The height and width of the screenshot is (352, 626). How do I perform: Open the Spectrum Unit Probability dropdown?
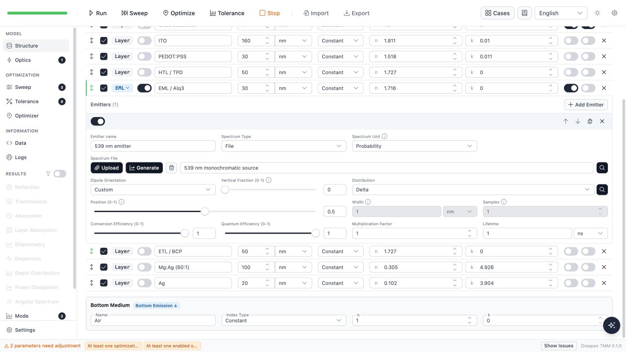pos(414,146)
